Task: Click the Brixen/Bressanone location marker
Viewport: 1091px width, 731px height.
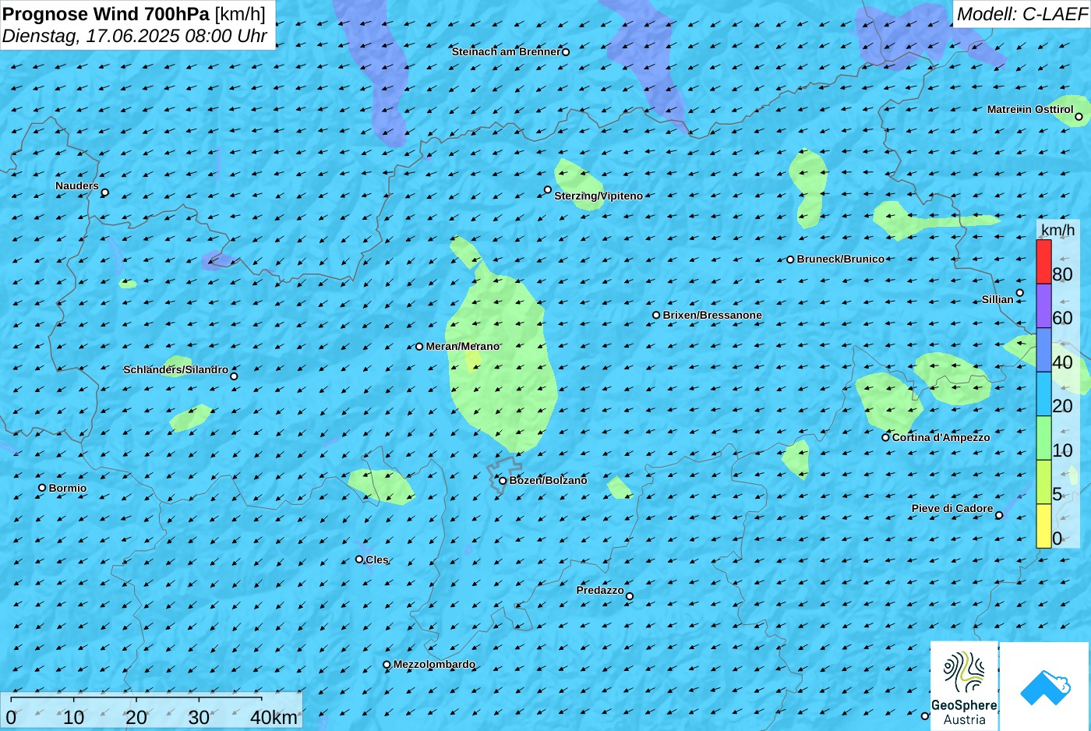Action: pyautogui.click(x=656, y=316)
